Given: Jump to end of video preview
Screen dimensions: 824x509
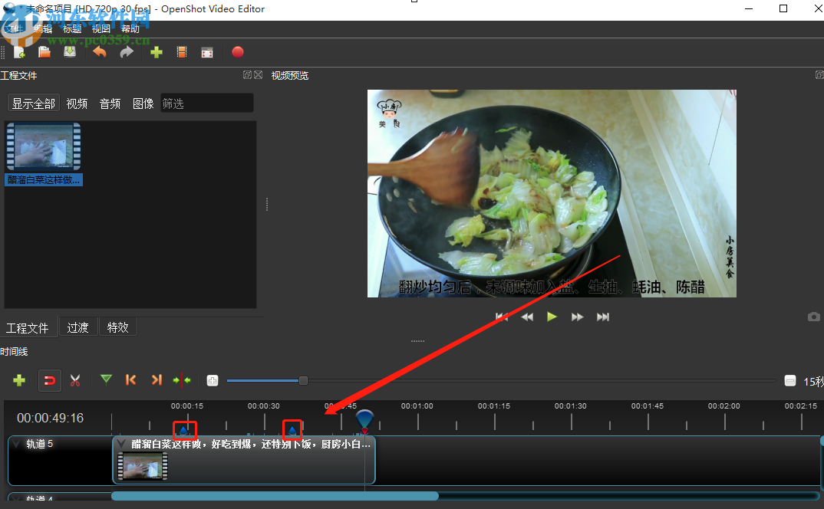Looking at the screenshot, I should pyautogui.click(x=603, y=317).
